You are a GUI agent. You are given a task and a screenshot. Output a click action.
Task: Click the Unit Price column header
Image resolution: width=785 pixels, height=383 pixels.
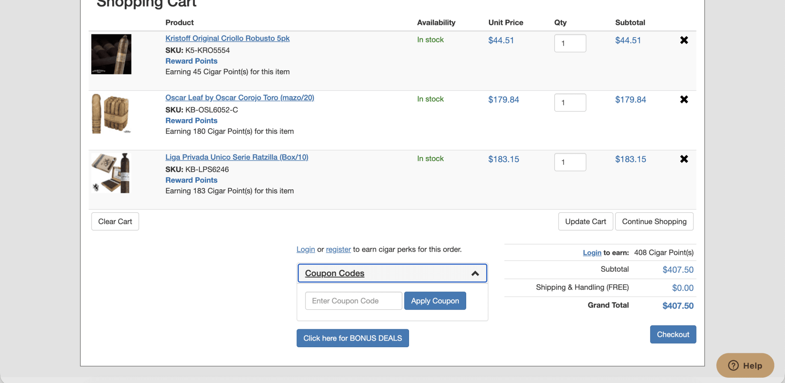(x=506, y=23)
